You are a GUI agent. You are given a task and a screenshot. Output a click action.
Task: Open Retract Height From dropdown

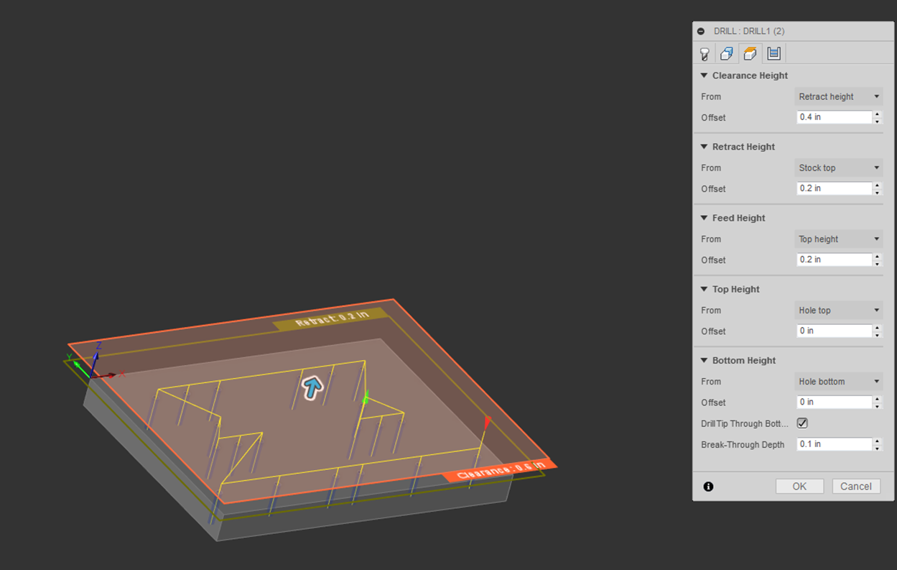point(839,168)
